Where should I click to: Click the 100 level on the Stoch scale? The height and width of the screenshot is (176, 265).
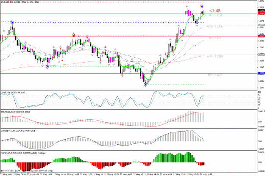tap(259, 92)
